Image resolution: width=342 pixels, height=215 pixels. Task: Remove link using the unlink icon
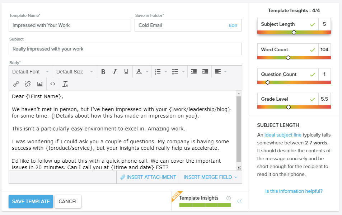(x=28, y=84)
